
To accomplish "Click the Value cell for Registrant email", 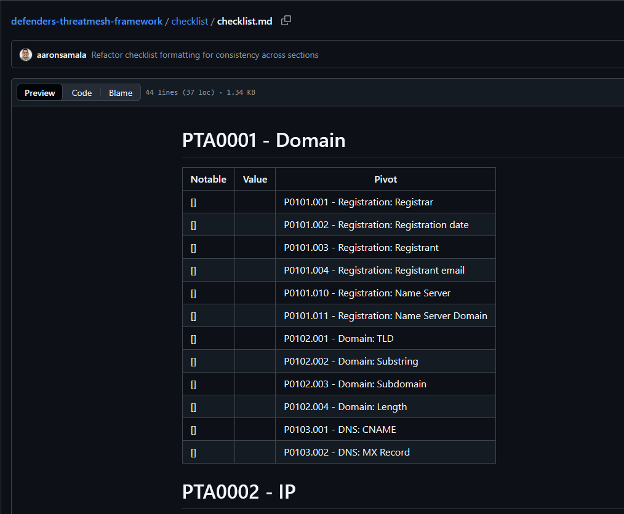I will coord(255,271).
